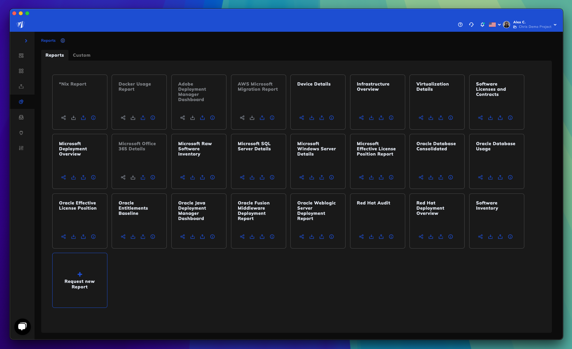Screen dimensions: 572x349
Task: Click the Request new Report card
Action: 79,280
